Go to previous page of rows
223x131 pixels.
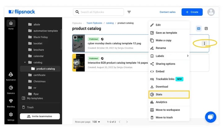coord(120,122)
